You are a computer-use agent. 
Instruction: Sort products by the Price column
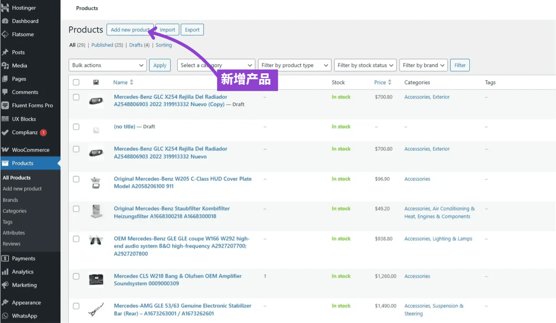tap(380, 82)
